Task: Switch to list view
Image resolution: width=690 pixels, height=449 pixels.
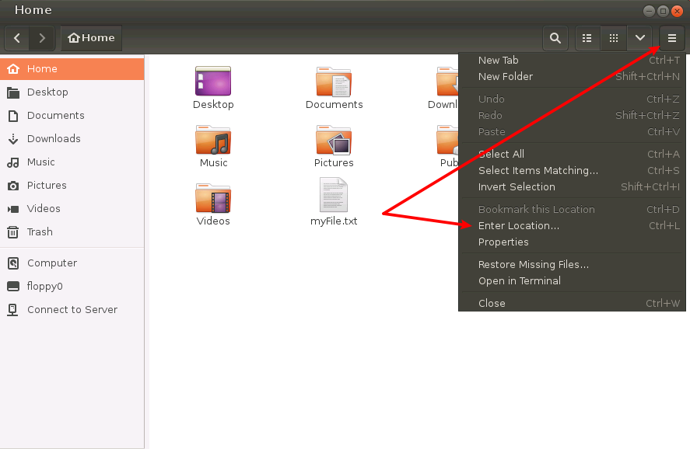Action: [587, 37]
